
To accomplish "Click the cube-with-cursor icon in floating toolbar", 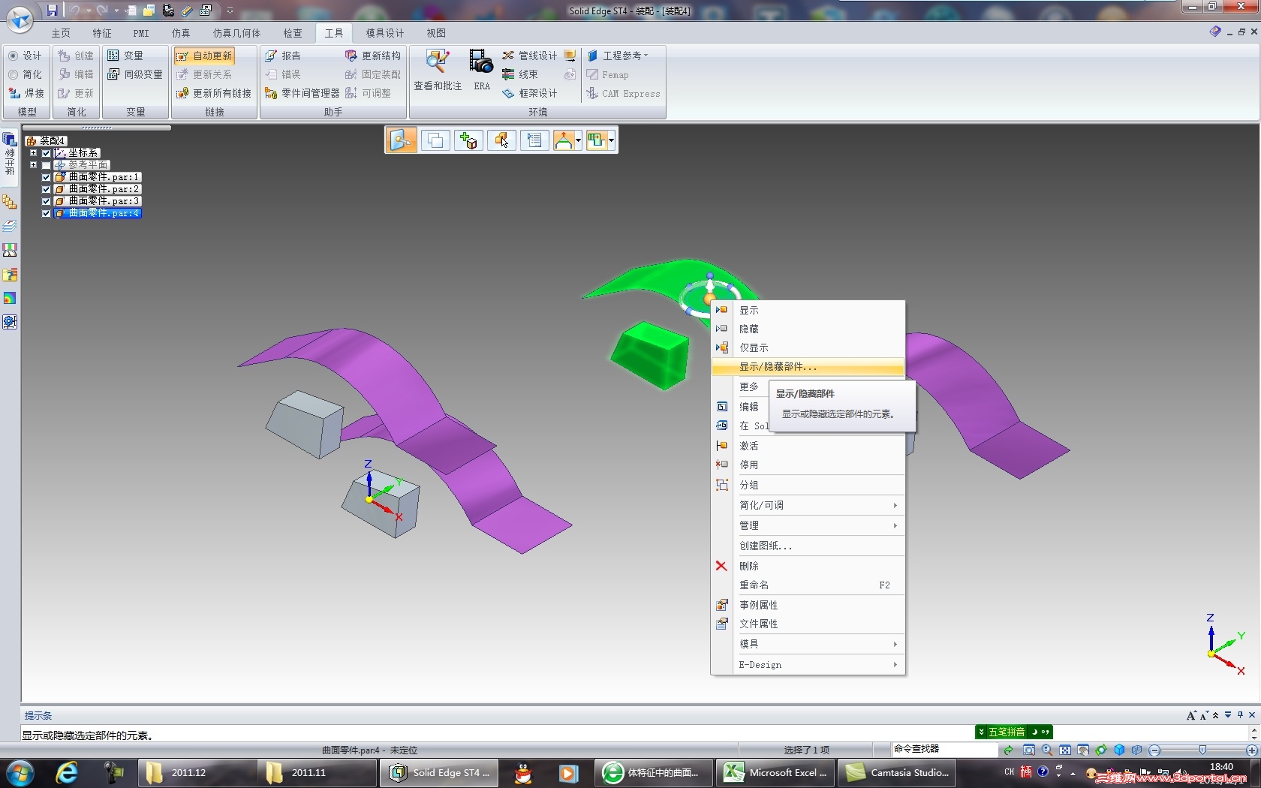I will coord(501,140).
